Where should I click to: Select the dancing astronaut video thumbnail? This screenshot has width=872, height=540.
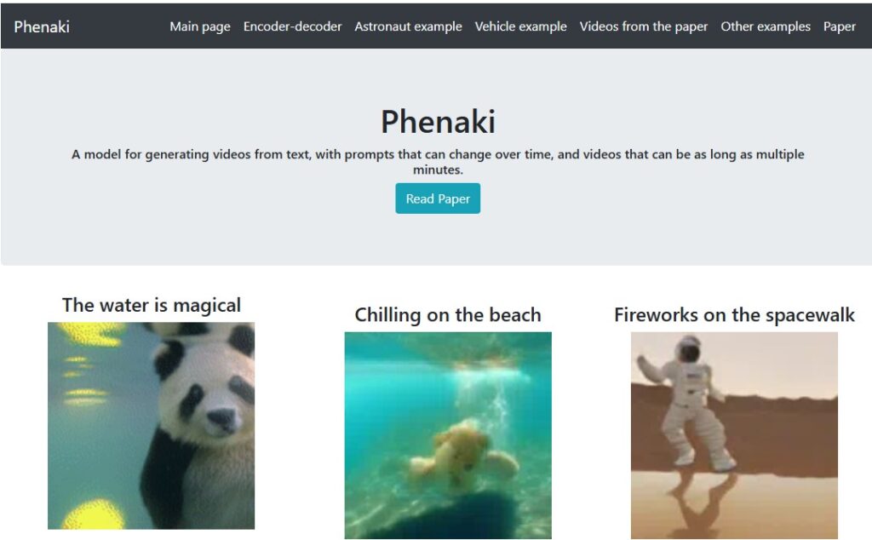(734, 435)
